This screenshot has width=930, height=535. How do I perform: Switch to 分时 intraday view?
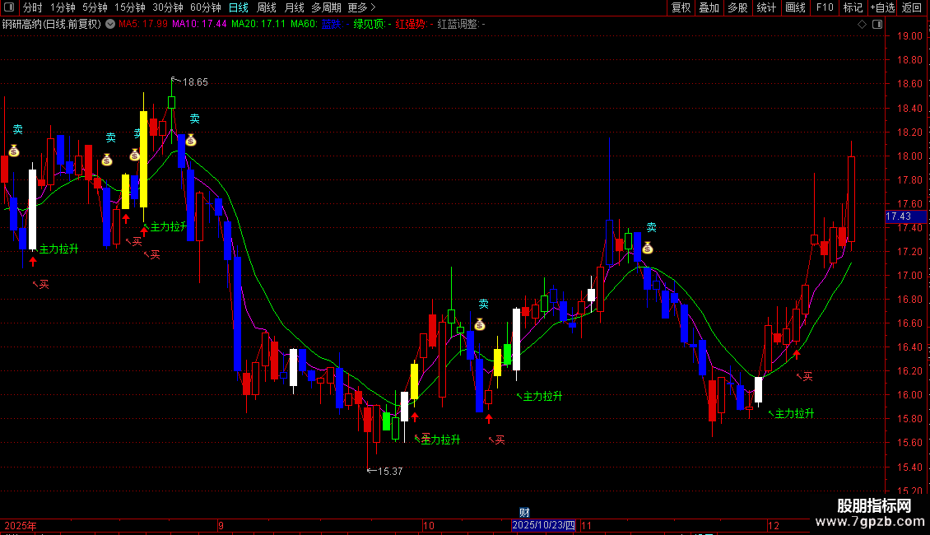point(33,7)
